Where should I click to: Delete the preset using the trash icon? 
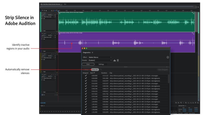pos(118,60)
